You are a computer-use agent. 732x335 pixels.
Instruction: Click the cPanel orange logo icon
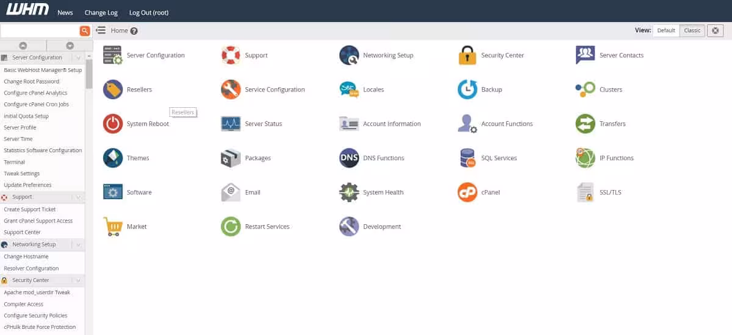[467, 192]
